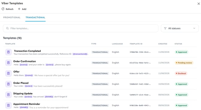201x110 pixels.
Task: Click the Refresh button label
Action: pyautogui.click(x=10, y=9)
